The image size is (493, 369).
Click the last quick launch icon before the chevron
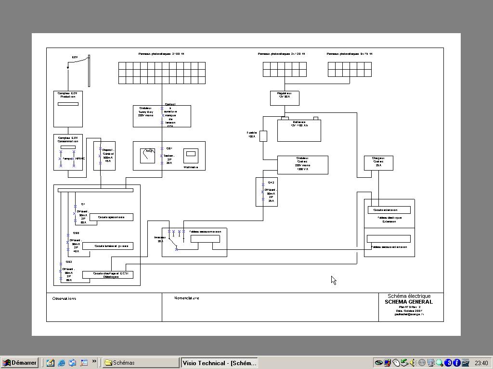(x=84, y=363)
